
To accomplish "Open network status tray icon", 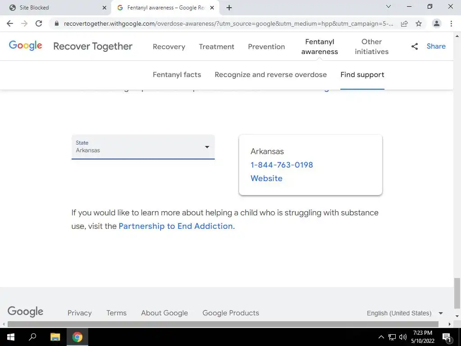I will point(392,337).
